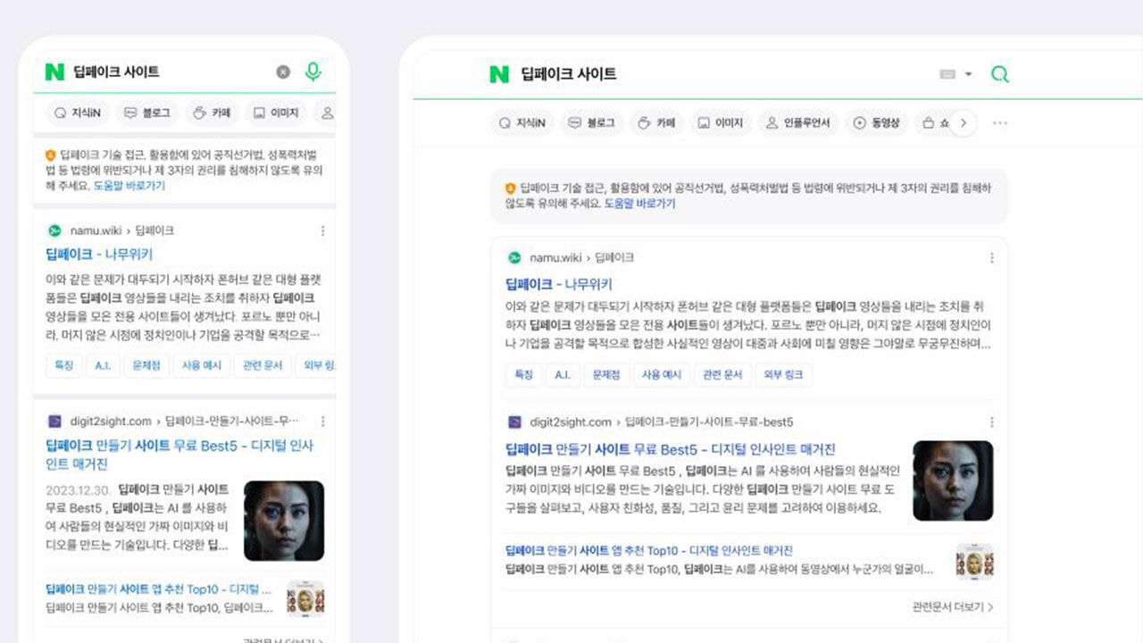
Task: Open the 카페 tab in mobile view
Action: pos(212,113)
